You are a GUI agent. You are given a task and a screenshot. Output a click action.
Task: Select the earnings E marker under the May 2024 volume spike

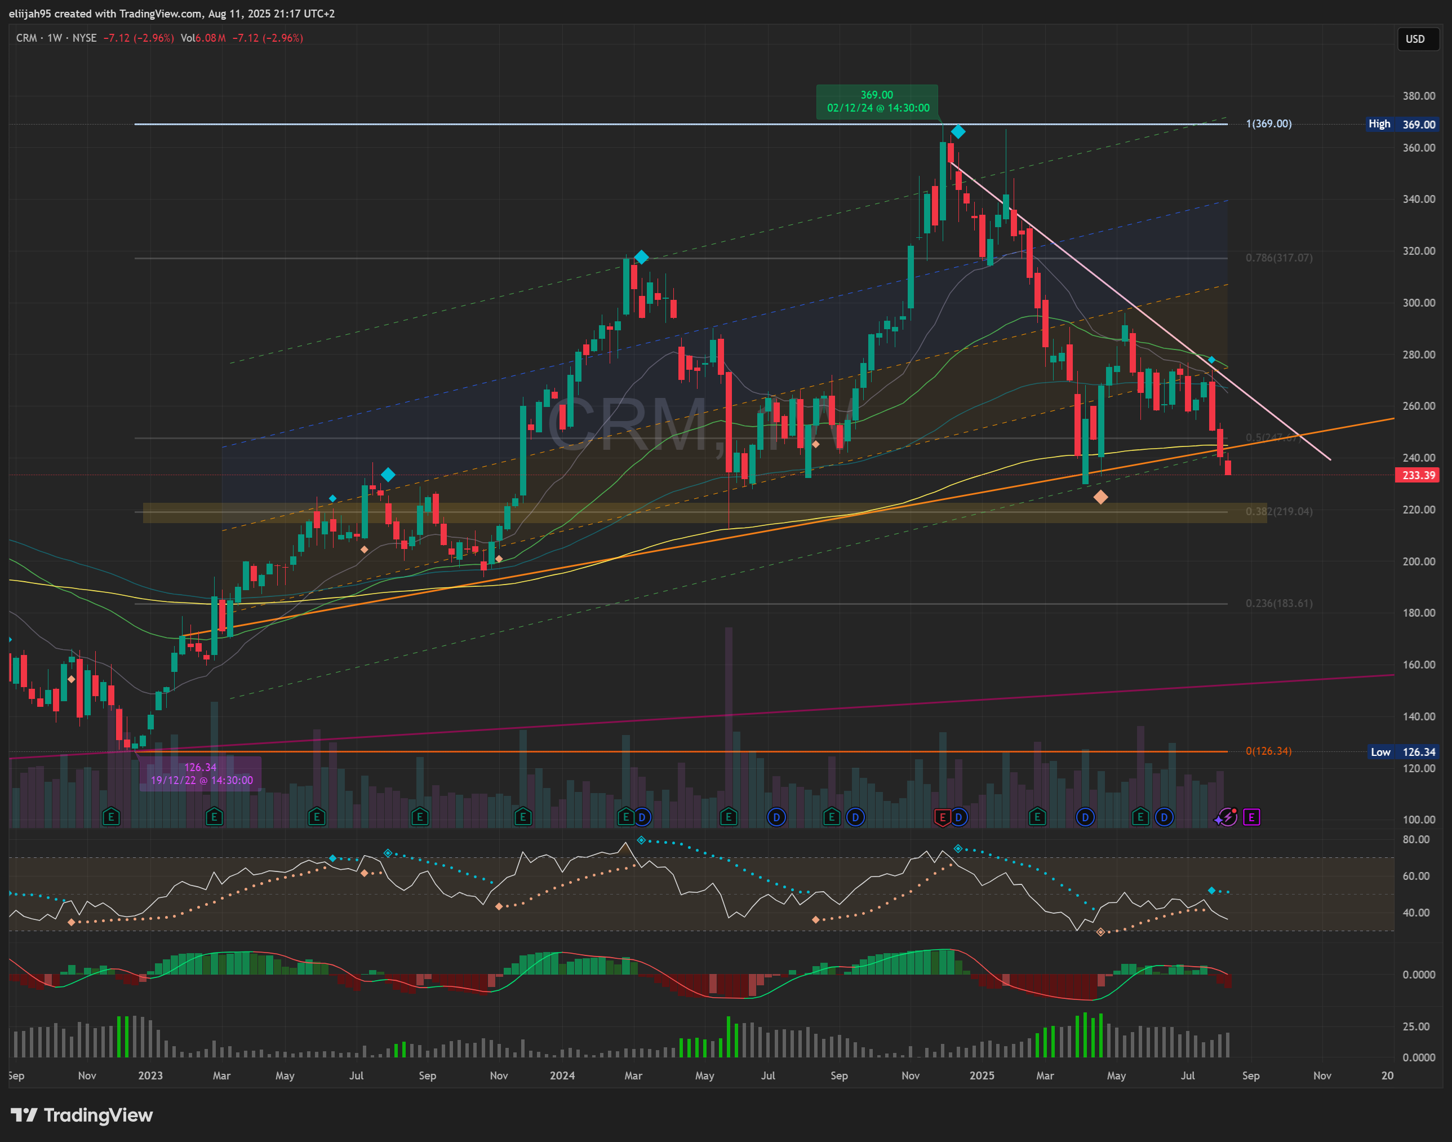(x=729, y=816)
